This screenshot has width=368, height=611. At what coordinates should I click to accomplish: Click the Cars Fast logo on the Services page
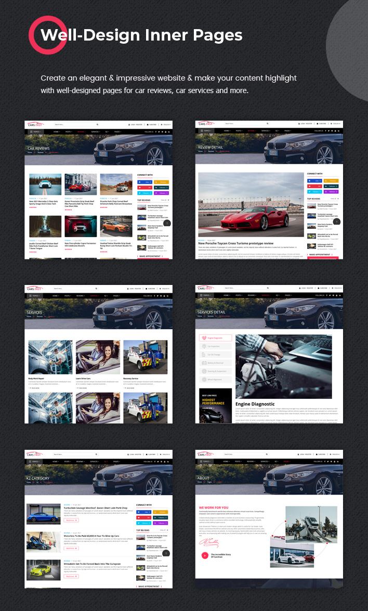[35, 289]
